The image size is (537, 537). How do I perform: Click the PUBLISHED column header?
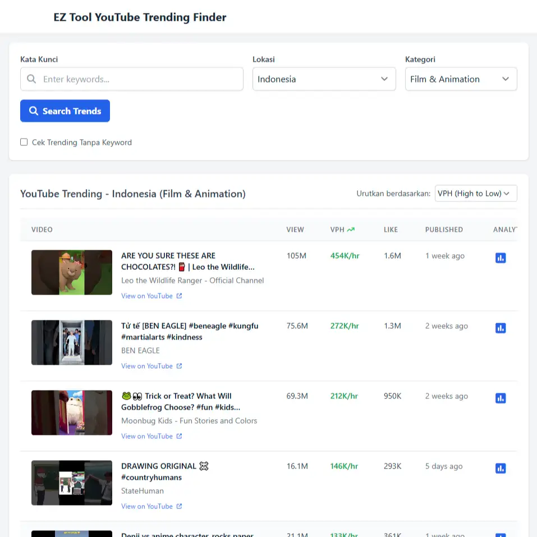click(444, 230)
